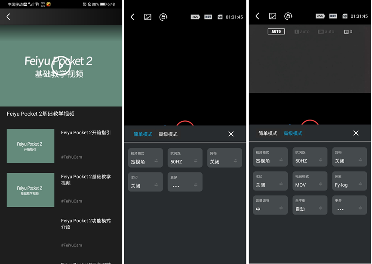Toggle the AUTO exposure mode badge
The image size is (372, 264).
(276, 31)
